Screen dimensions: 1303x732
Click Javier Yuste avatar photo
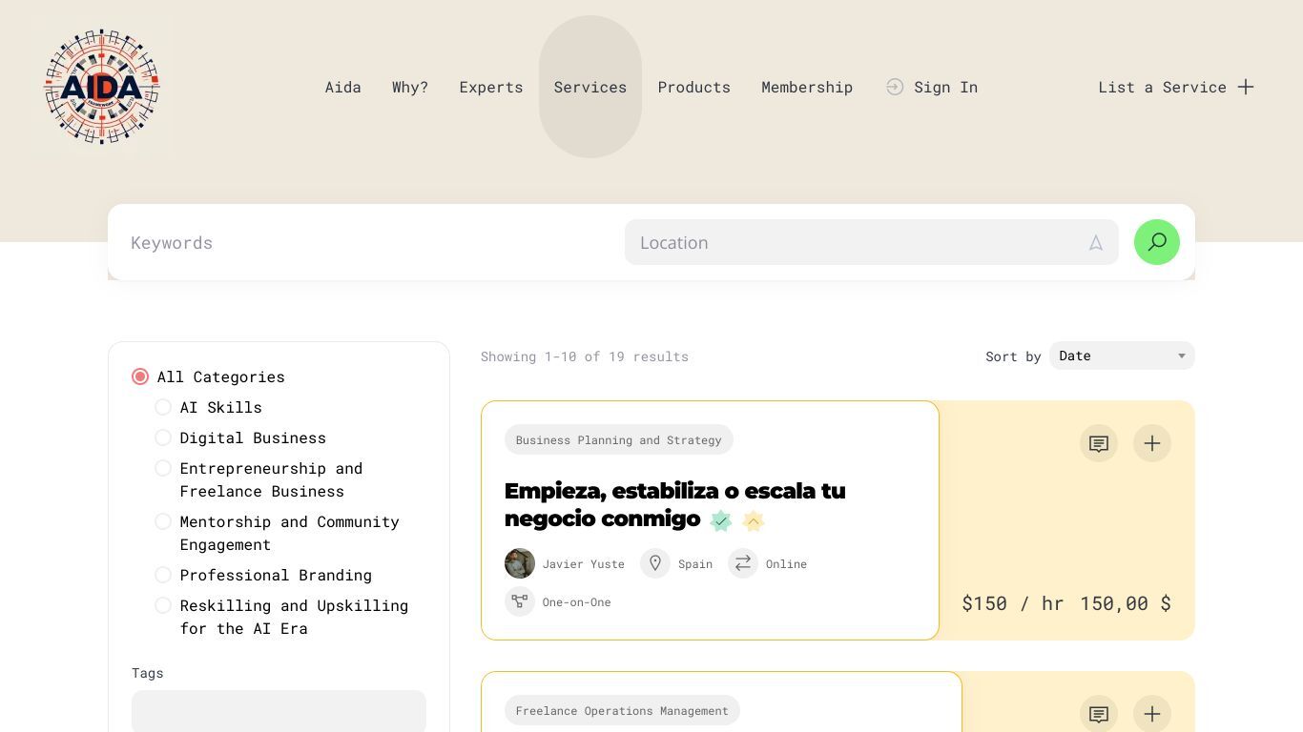[x=520, y=563]
